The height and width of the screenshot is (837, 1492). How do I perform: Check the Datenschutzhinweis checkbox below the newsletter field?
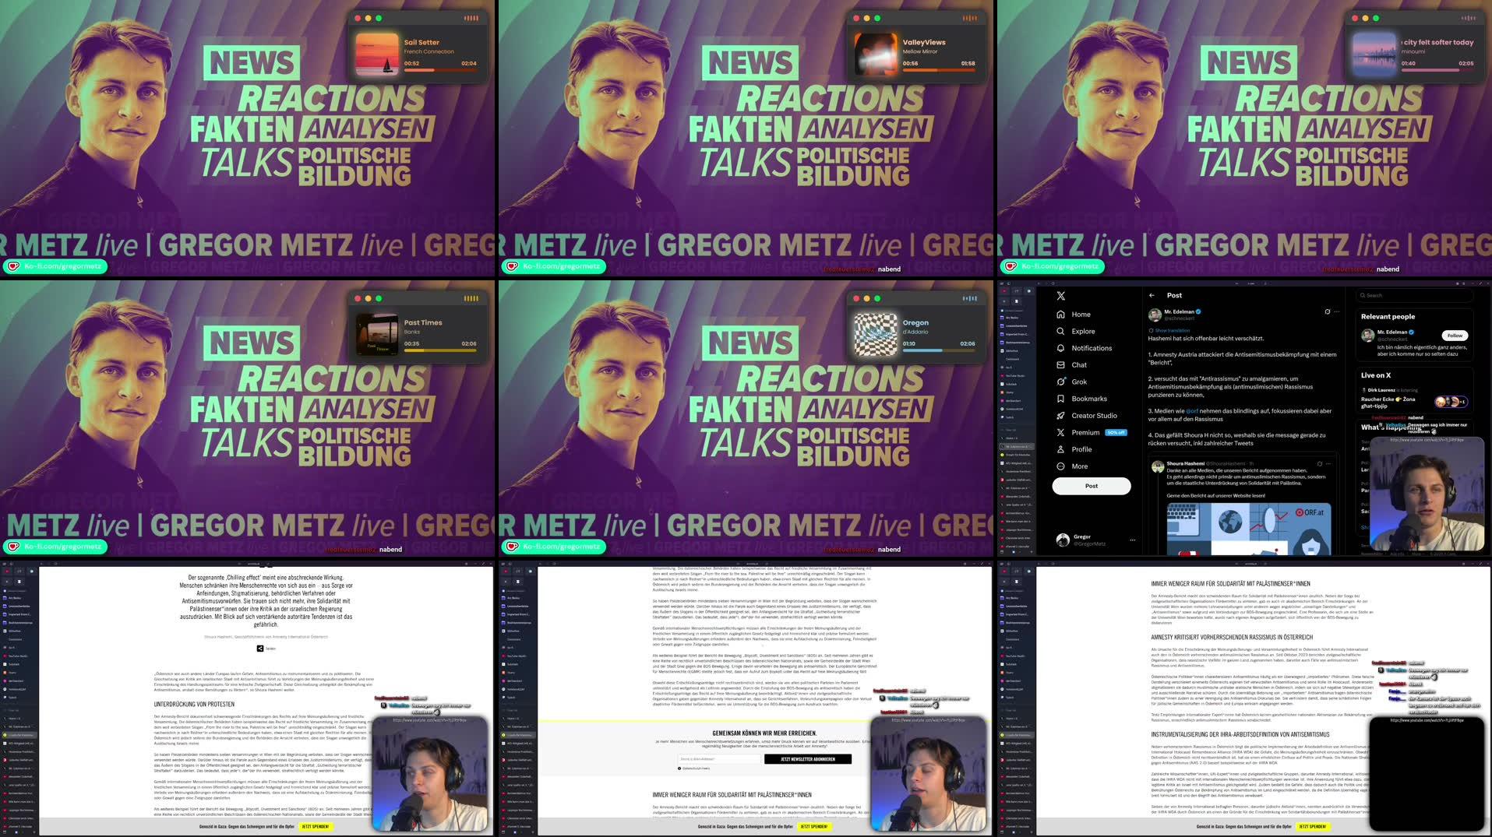coord(679,768)
